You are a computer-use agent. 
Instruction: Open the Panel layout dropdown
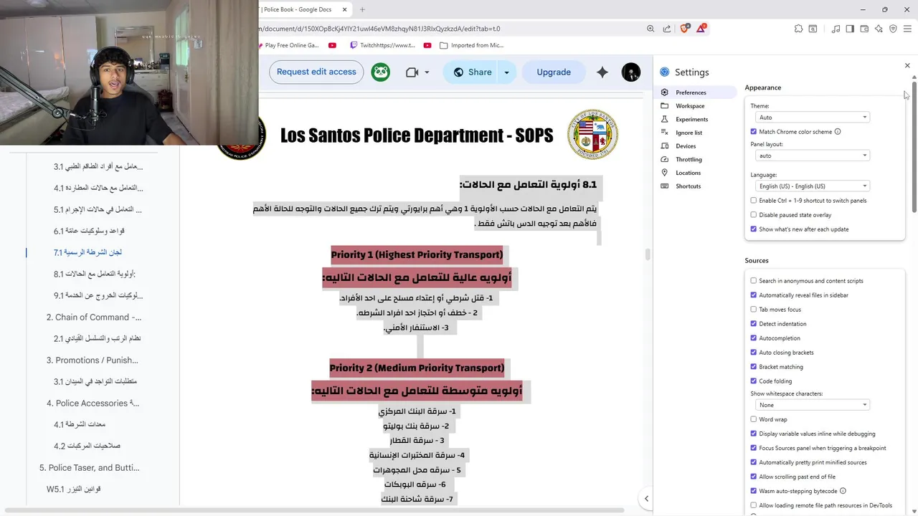coord(813,156)
